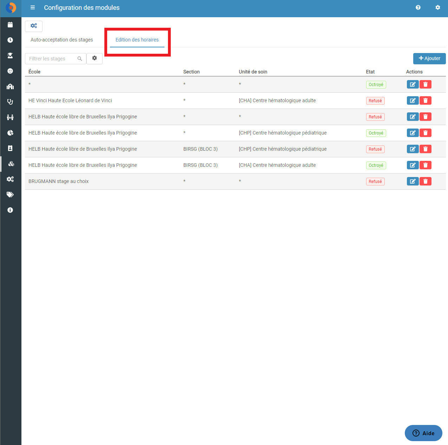Edit the first wildcard-only row
The image size is (448, 445).
[413, 84]
